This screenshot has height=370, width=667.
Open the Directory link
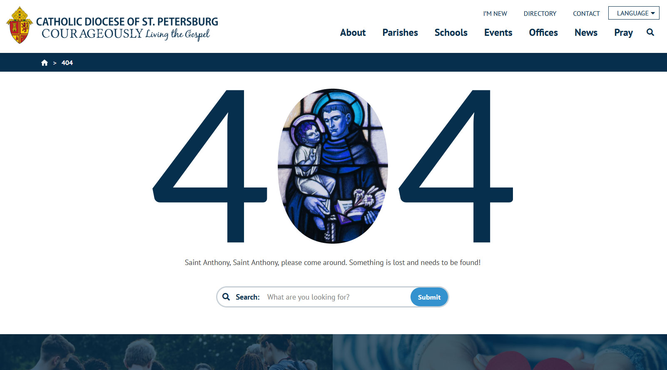pos(540,13)
